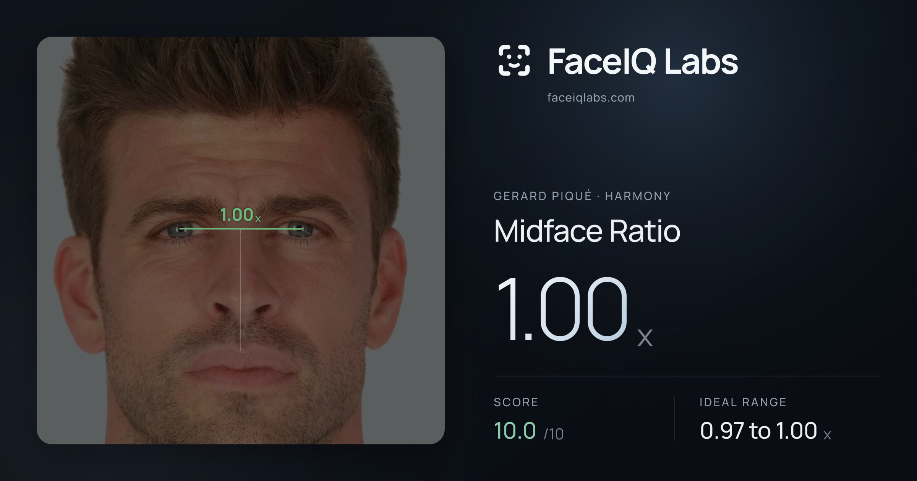Select the 'GERARD PIQUÉ · HARMONY' caption
The width and height of the screenshot is (917, 481).
pyautogui.click(x=582, y=196)
